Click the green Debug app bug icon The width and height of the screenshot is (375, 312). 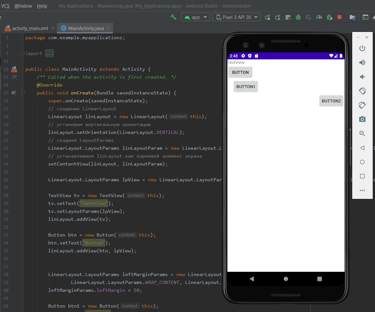click(298, 17)
